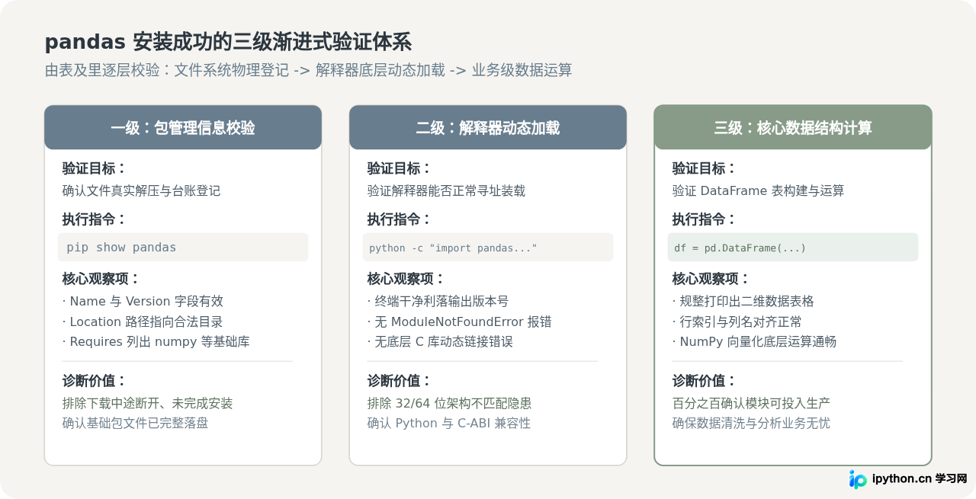
Task: Select the 'pandas 安装成功的三级渐进式验证体系' title
Action: (x=228, y=41)
